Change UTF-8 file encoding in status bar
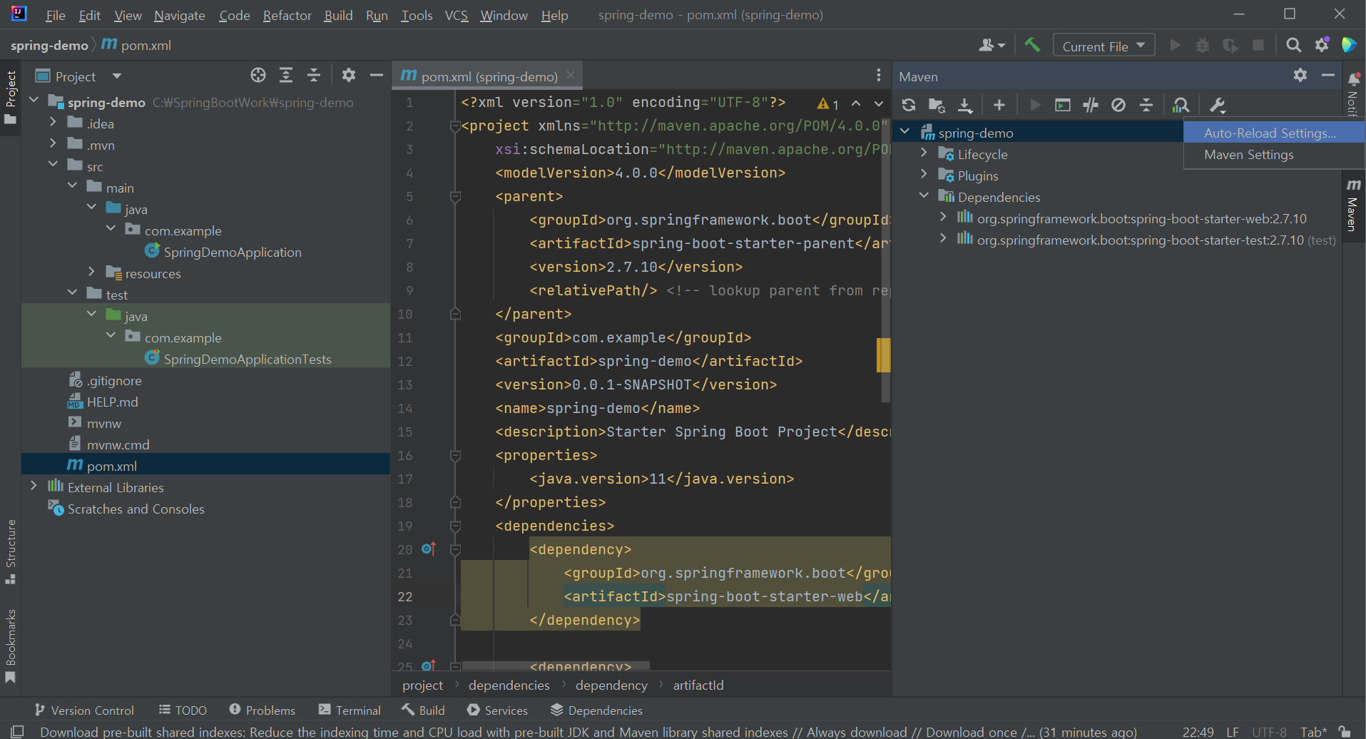Image resolution: width=1366 pixels, height=739 pixels. click(1269, 732)
